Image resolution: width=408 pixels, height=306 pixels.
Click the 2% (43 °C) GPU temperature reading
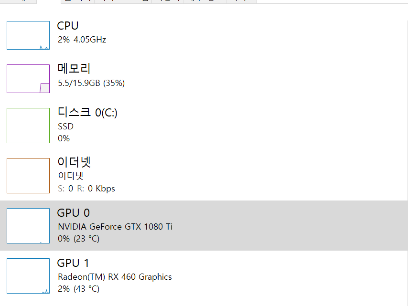pyautogui.click(x=78, y=289)
